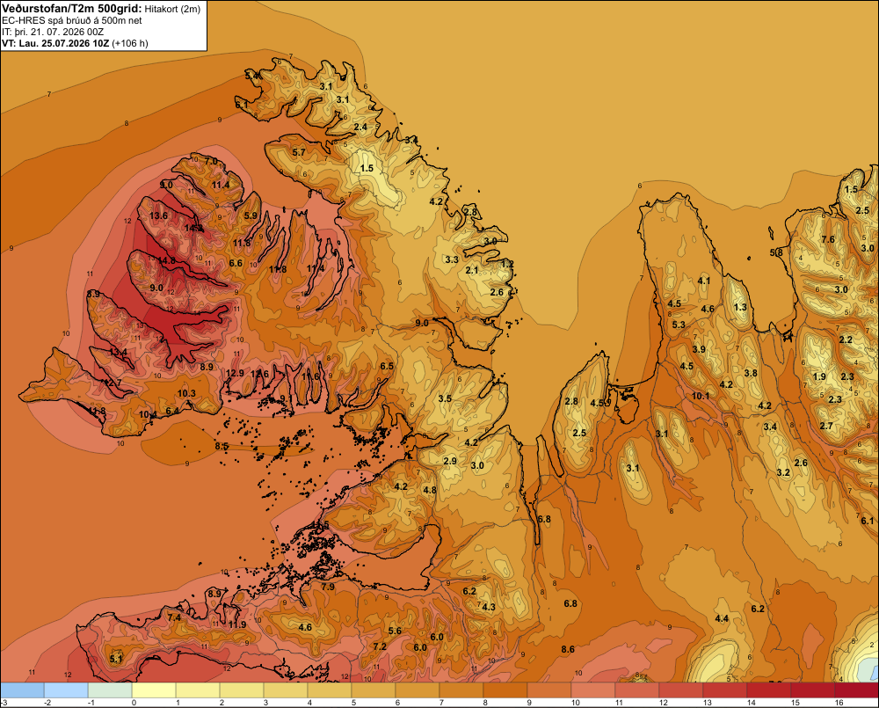Click the 7.6 temperature value on the map
Viewport: 879px width, 708px height.
pos(828,239)
